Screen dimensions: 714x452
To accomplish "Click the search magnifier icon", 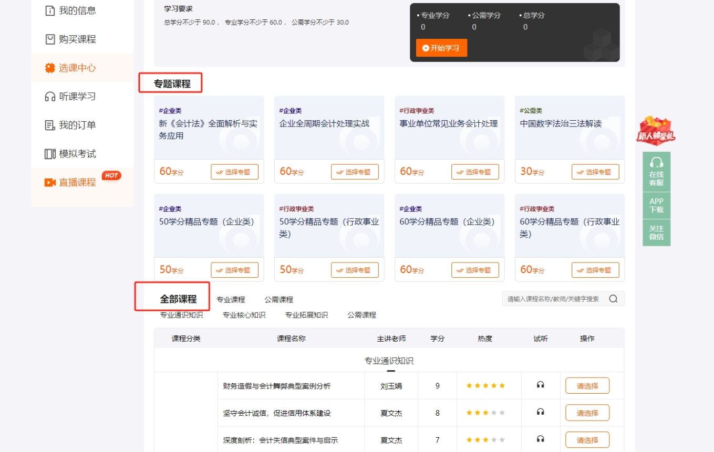I will [613, 298].
